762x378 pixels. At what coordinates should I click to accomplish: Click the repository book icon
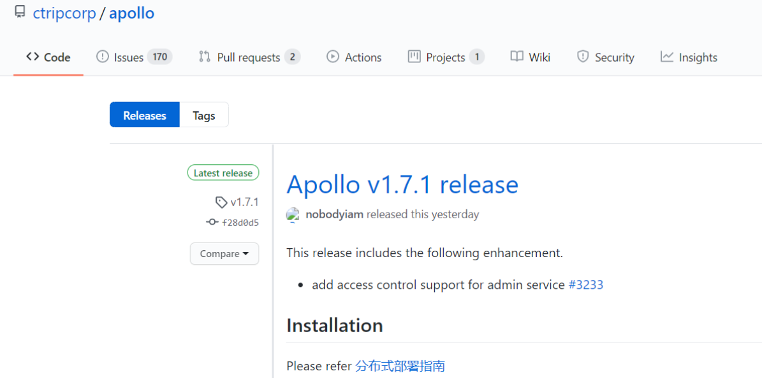(x=19, y=12)
